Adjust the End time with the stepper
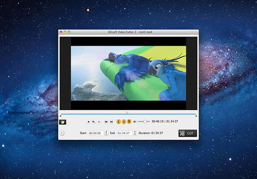This screenshot has width=257, height=179. 135,133
